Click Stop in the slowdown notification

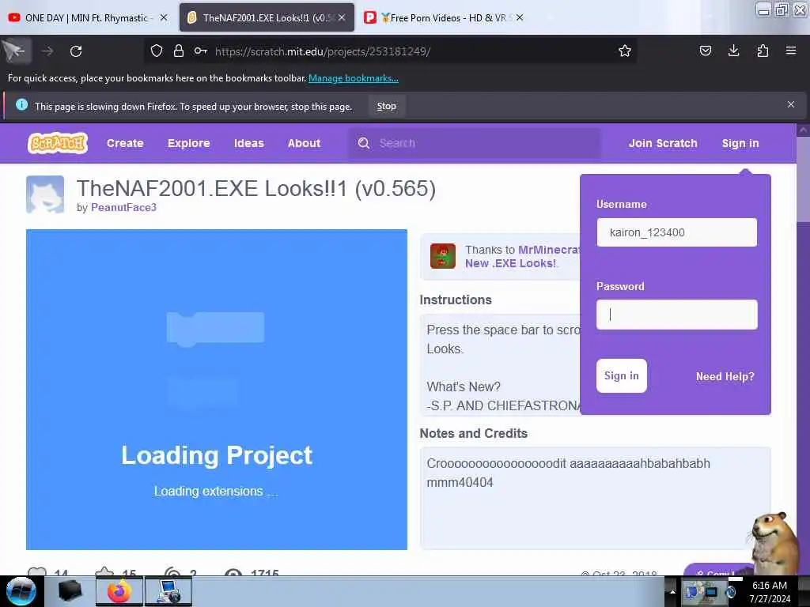pyautogui.click(x=386, y=107)
